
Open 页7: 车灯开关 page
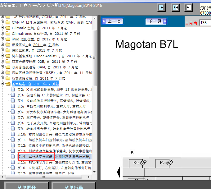(53, 118)
